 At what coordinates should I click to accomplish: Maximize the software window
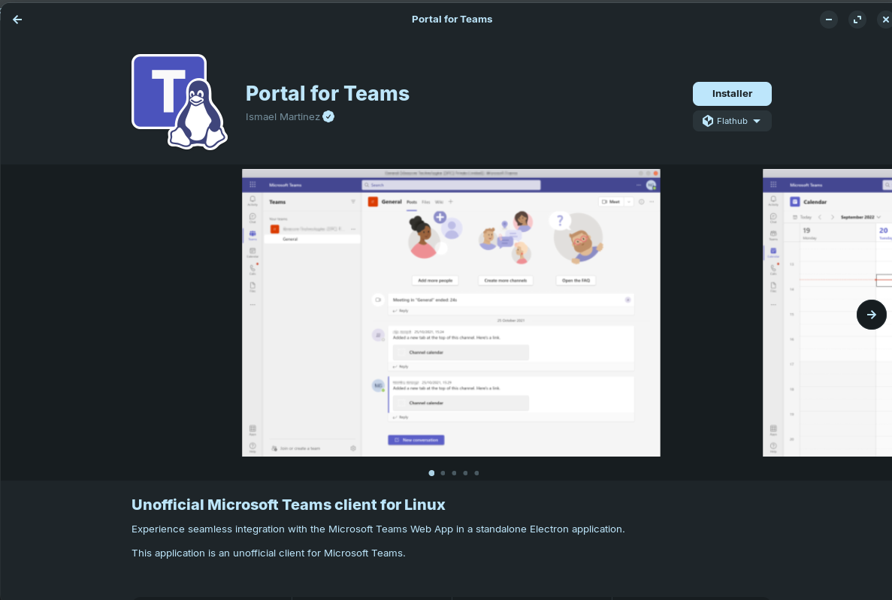pyautogui.click(x=857, y=20)
